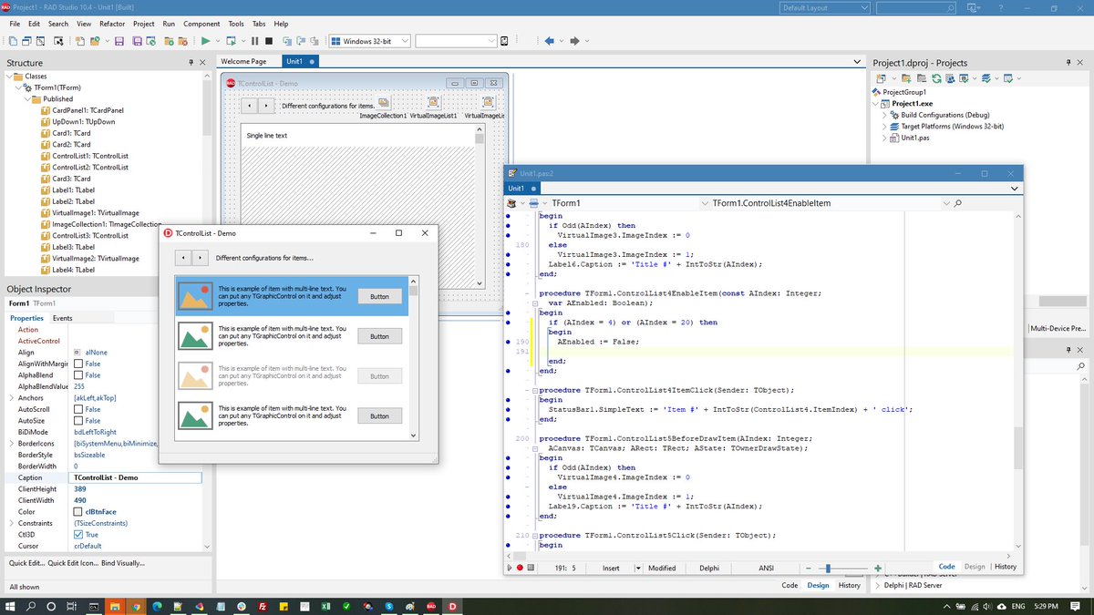Click the stop macro icon in code editor status bar

tap(531, 568)
